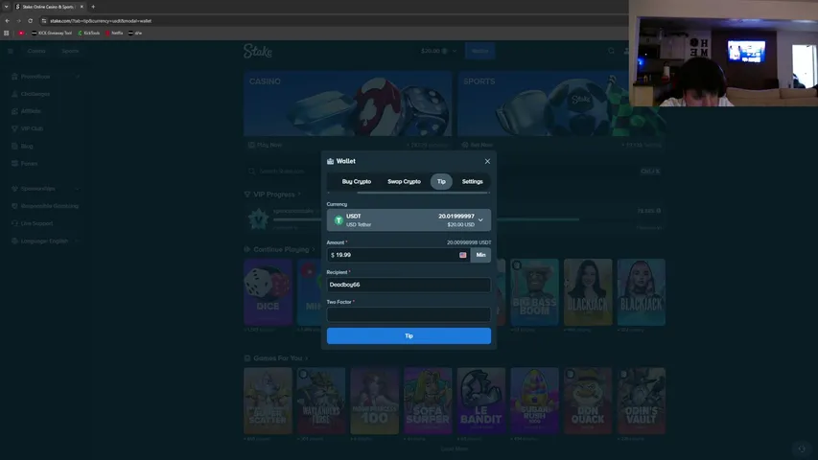
Task: Open the Le Bandit game thumbnail
Action: pos(481,402)
